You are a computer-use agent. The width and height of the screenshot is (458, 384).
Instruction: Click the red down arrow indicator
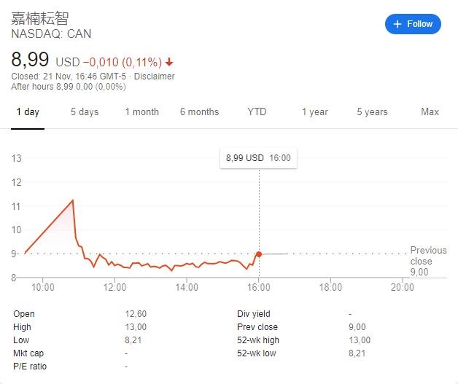170,61
